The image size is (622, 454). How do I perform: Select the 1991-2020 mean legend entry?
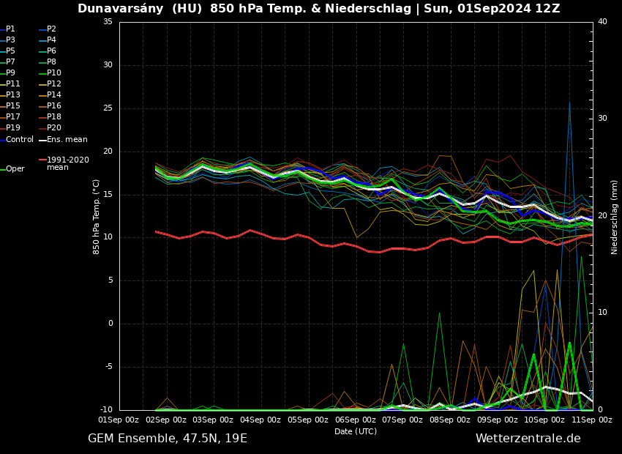67,163
